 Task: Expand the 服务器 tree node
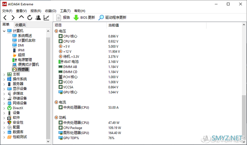click(x=4, y=84)
